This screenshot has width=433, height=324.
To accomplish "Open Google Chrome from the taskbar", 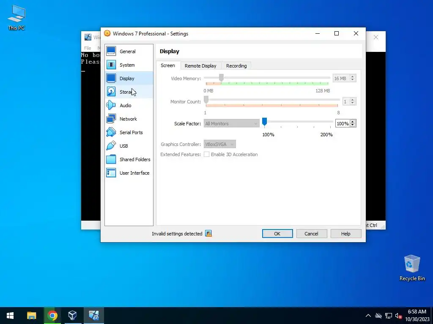I will click(52, 316).
